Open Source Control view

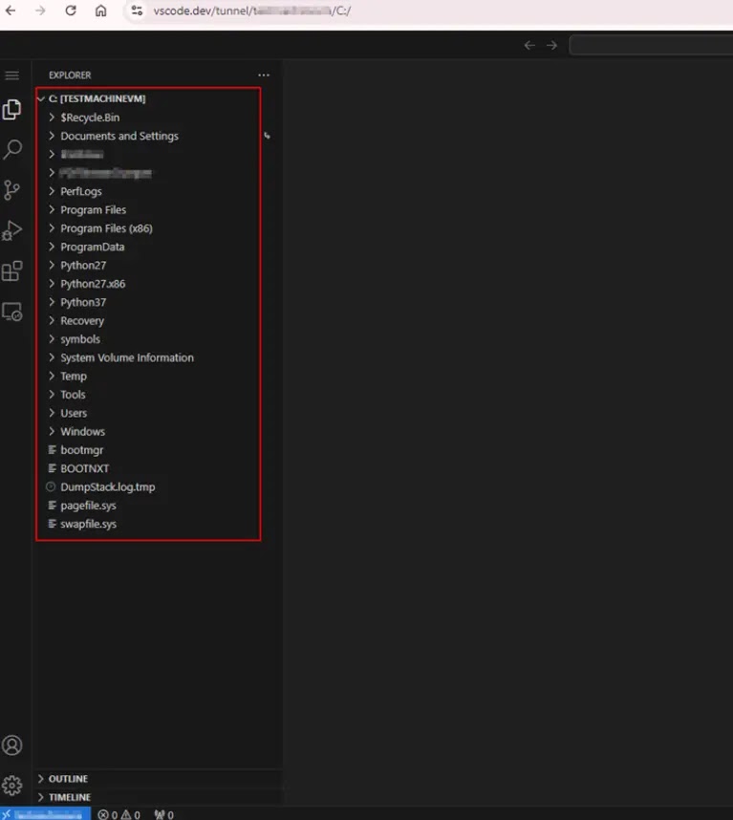coord(11,190)
